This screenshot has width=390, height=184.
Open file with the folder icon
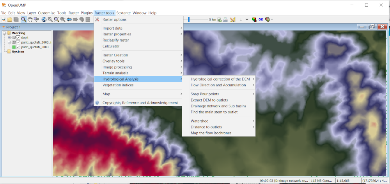[x=10, y=19]
